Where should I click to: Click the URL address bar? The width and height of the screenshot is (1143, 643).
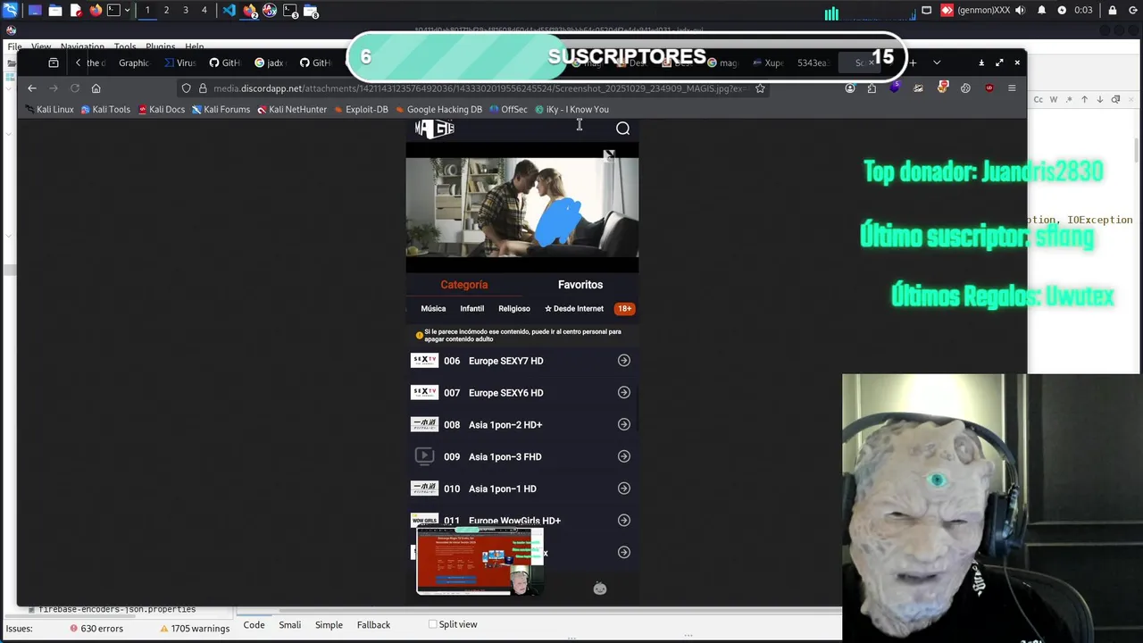473,88
